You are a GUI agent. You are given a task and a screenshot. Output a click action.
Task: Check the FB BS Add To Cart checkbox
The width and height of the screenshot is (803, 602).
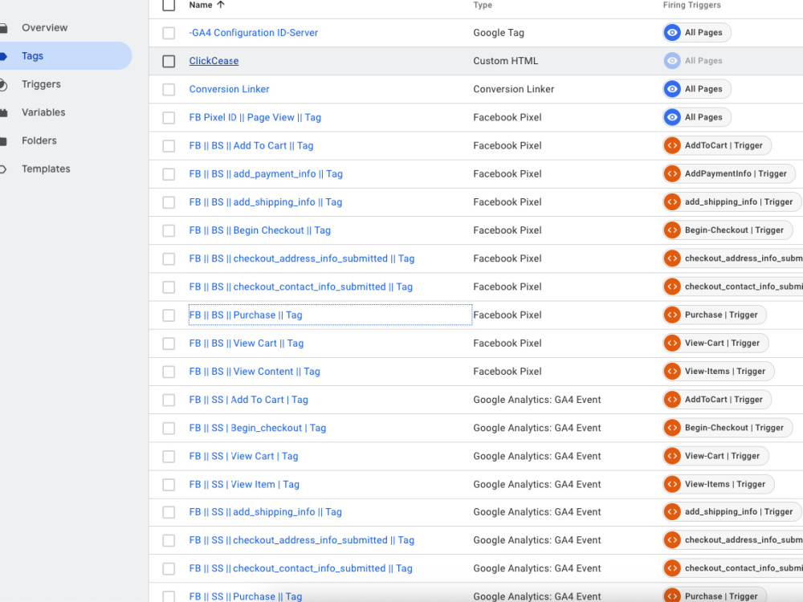169,145
